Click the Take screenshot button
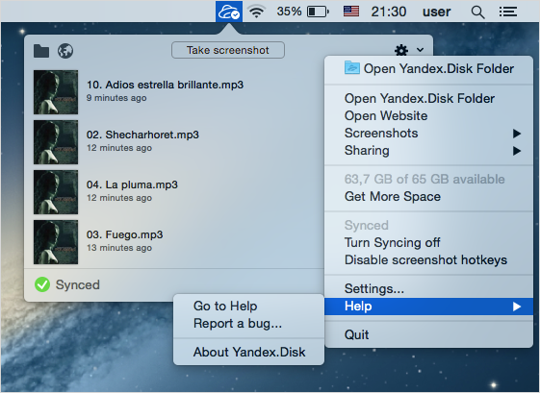The image size is (540, 393). 228,50
